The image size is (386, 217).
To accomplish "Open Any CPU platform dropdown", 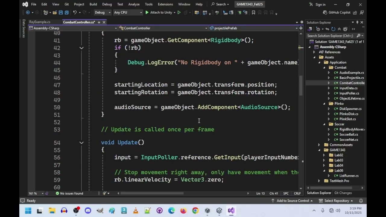I will pos(128,12).
